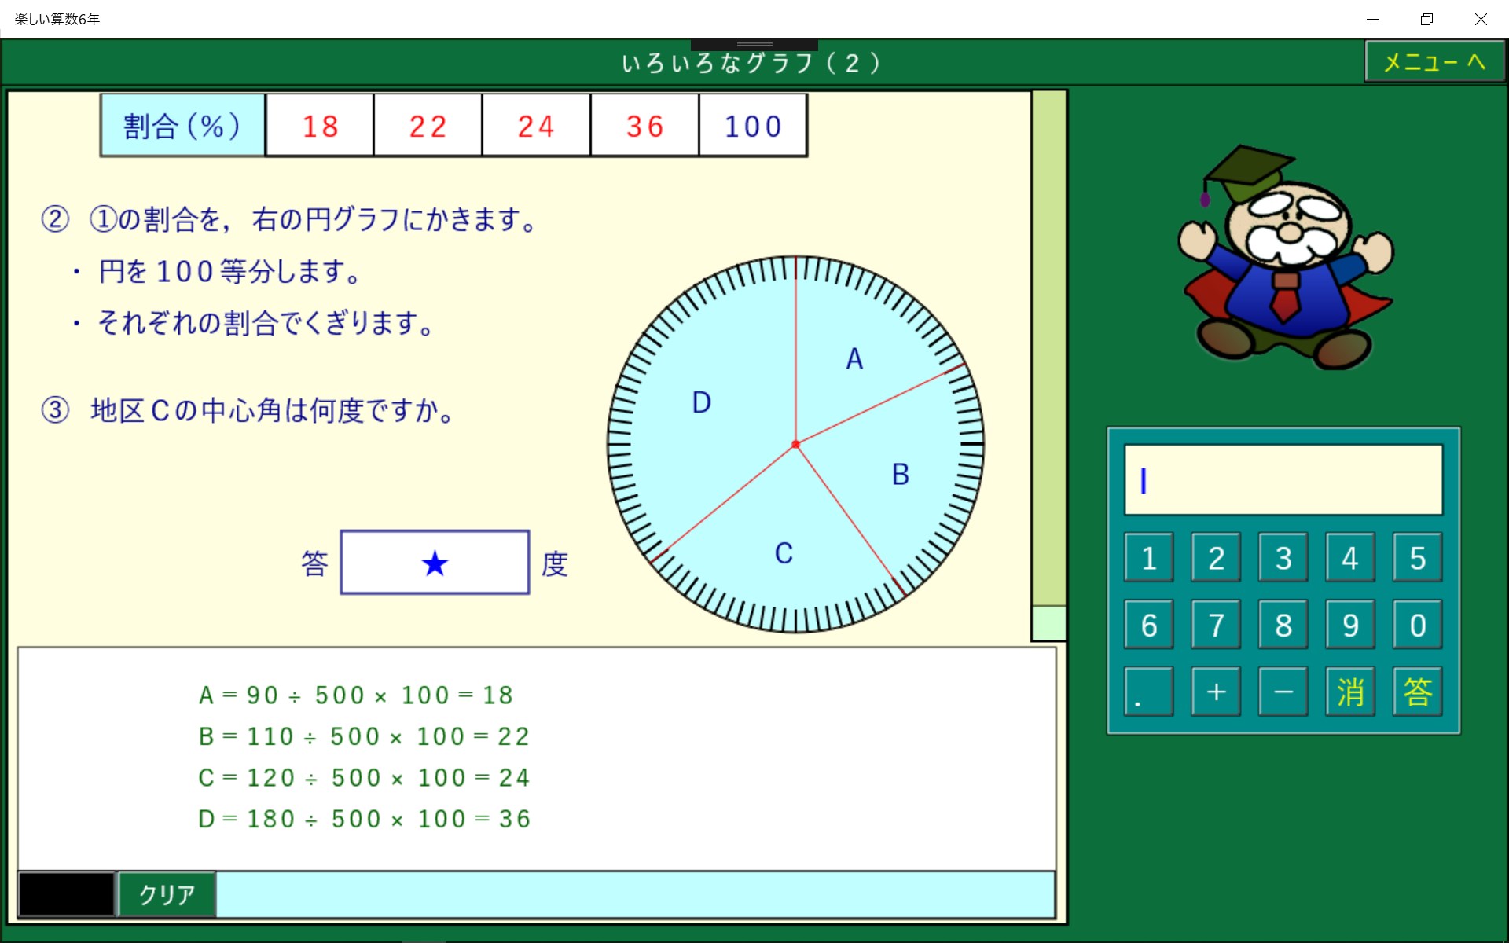The height and width of the screenshot is (943, 1509).
Task: Click the クリア clear button
Action: 167,894
